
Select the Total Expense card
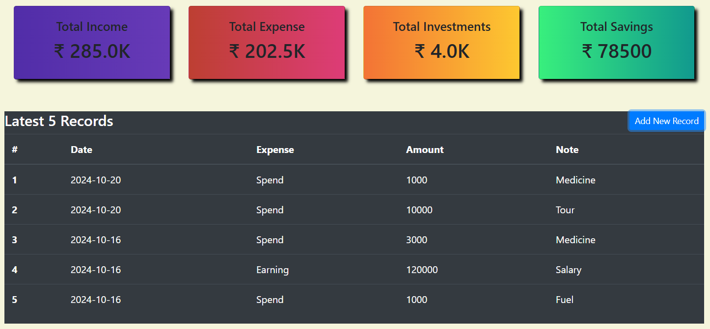267,43
